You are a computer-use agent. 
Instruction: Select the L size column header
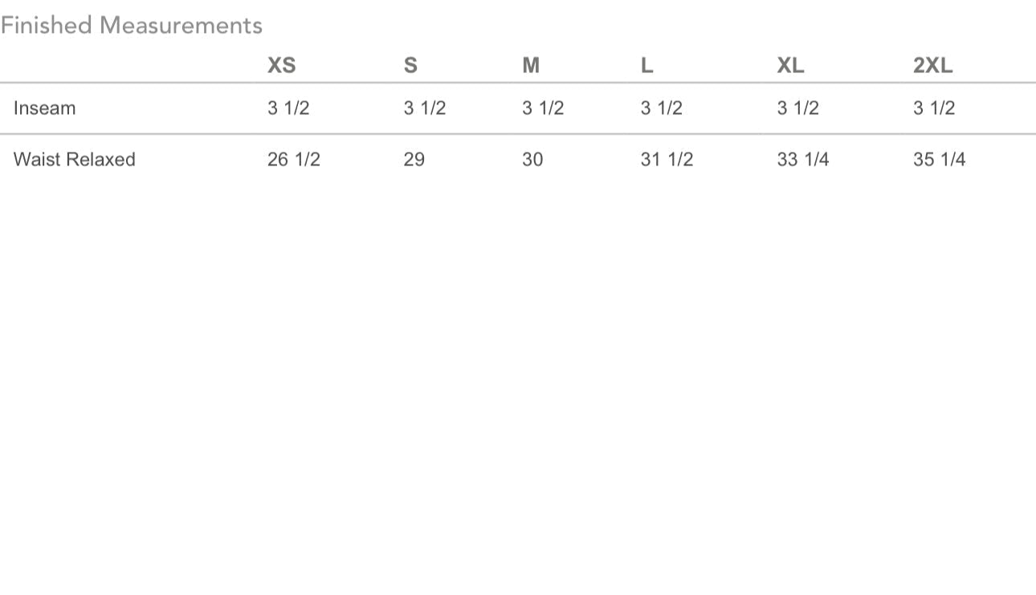pos(646,66)
